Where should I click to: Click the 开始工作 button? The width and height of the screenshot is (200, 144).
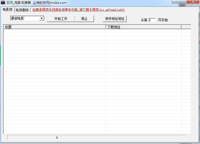click(61, 19)
